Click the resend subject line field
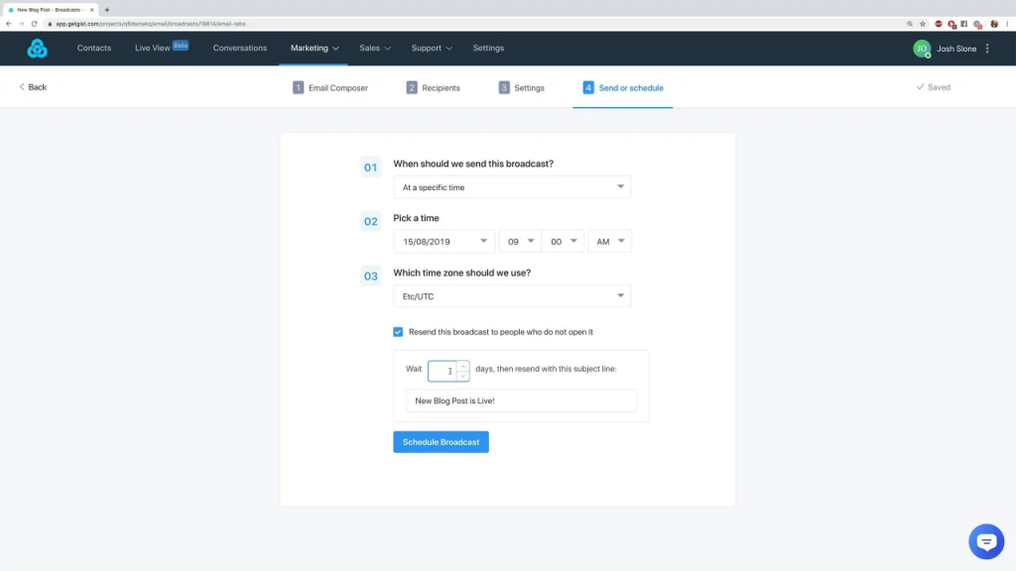1016x571 pixels. click(521, 400)
